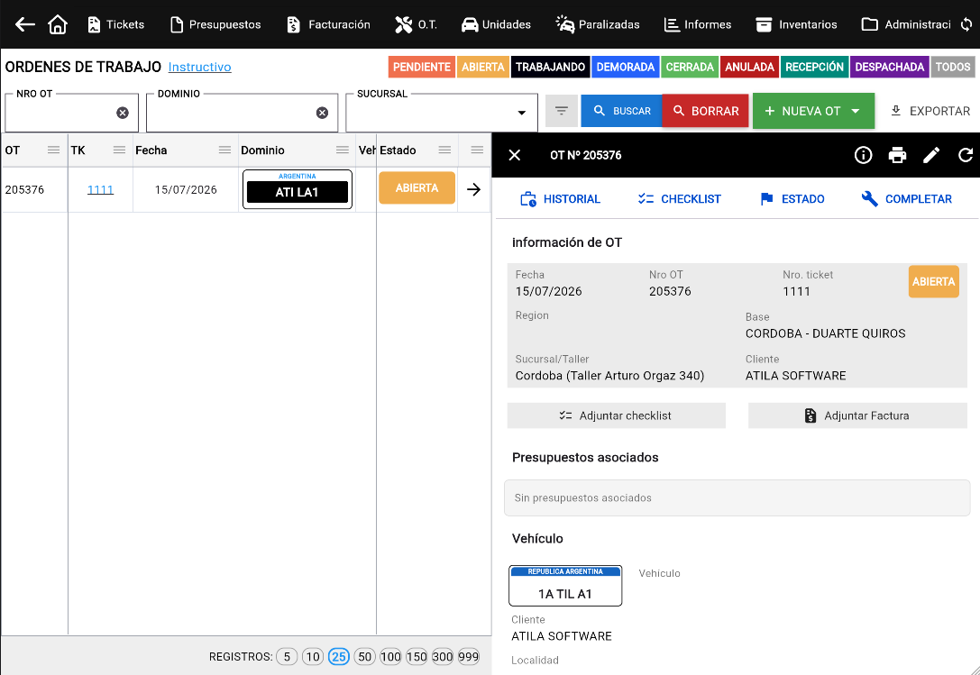Filter by the purple DESPACHADA status swatch
980x675 pixels.
click(x=889, y=67)
